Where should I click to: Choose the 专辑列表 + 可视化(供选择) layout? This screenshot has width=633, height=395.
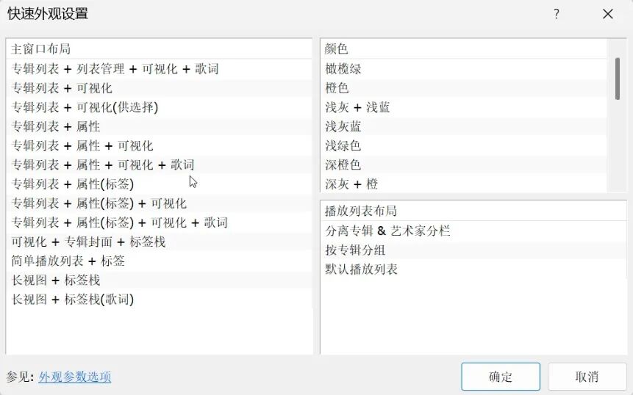(x=85, y=107)
